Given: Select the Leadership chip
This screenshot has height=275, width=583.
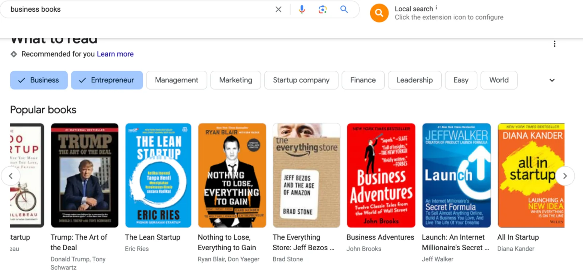Looking at the screenshot, I should coord(414,80).
